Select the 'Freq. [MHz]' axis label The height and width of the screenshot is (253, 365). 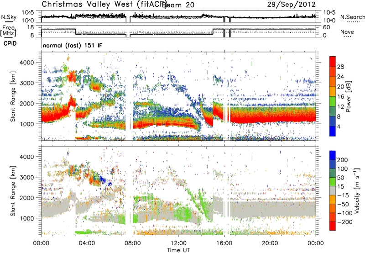[9, 31]
